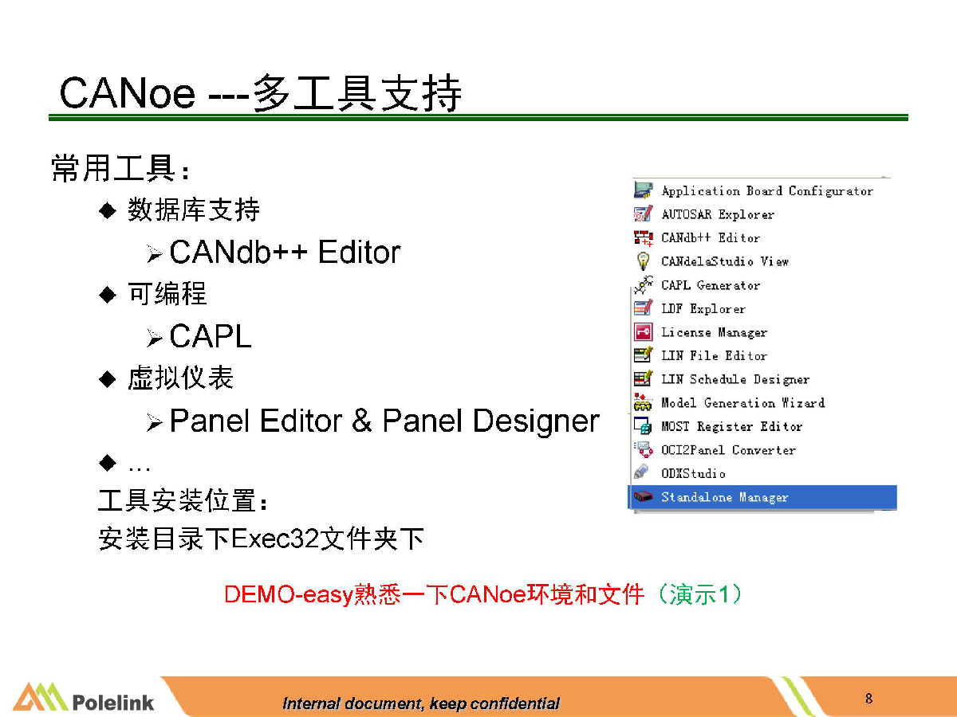Open CAPL Generator menu entry
The height and width of the screenshot is (717, 957).
[x=710, y=284]
